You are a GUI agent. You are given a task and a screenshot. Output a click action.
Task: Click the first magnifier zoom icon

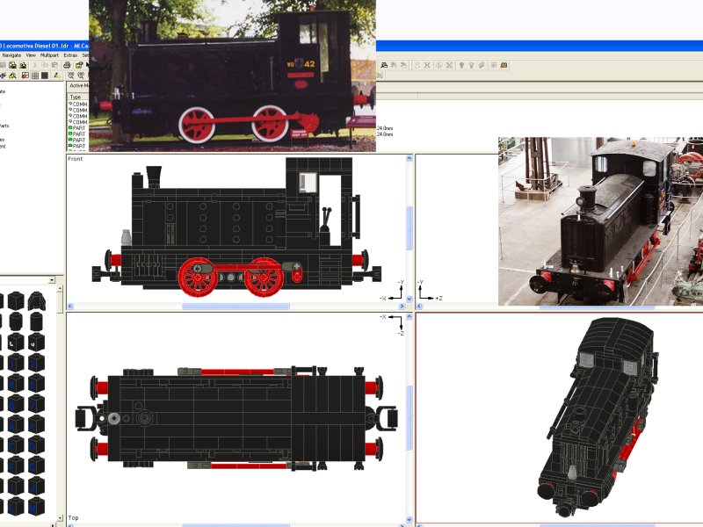click(x=71, y=76)
